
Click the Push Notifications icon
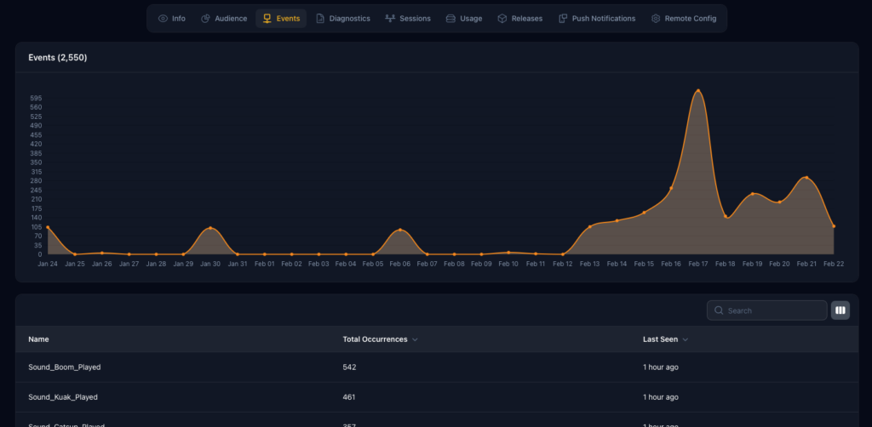(563, 19)
